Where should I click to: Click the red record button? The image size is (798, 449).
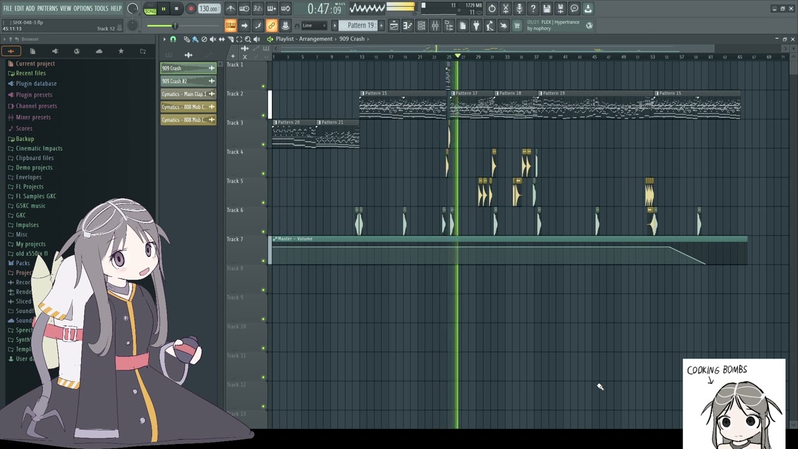point(191,9)
